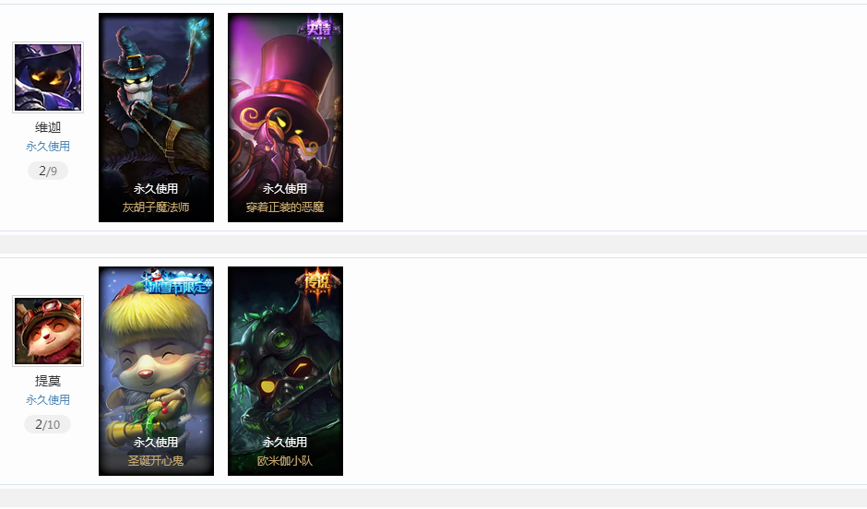
Task: Click the 欧米伽小队 skin name label
Action: tap(285, 460)
